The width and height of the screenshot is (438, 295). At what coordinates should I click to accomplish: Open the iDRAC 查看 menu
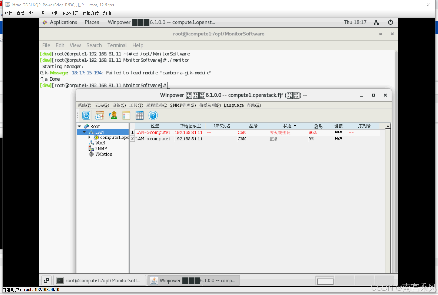point(21,13)
